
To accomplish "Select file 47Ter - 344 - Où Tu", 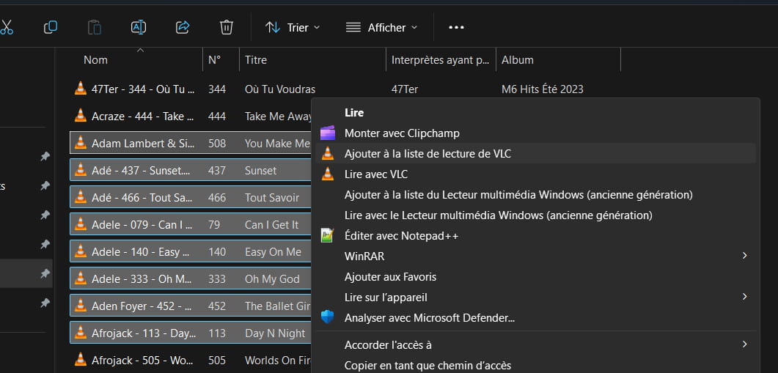I will [144, 89].
